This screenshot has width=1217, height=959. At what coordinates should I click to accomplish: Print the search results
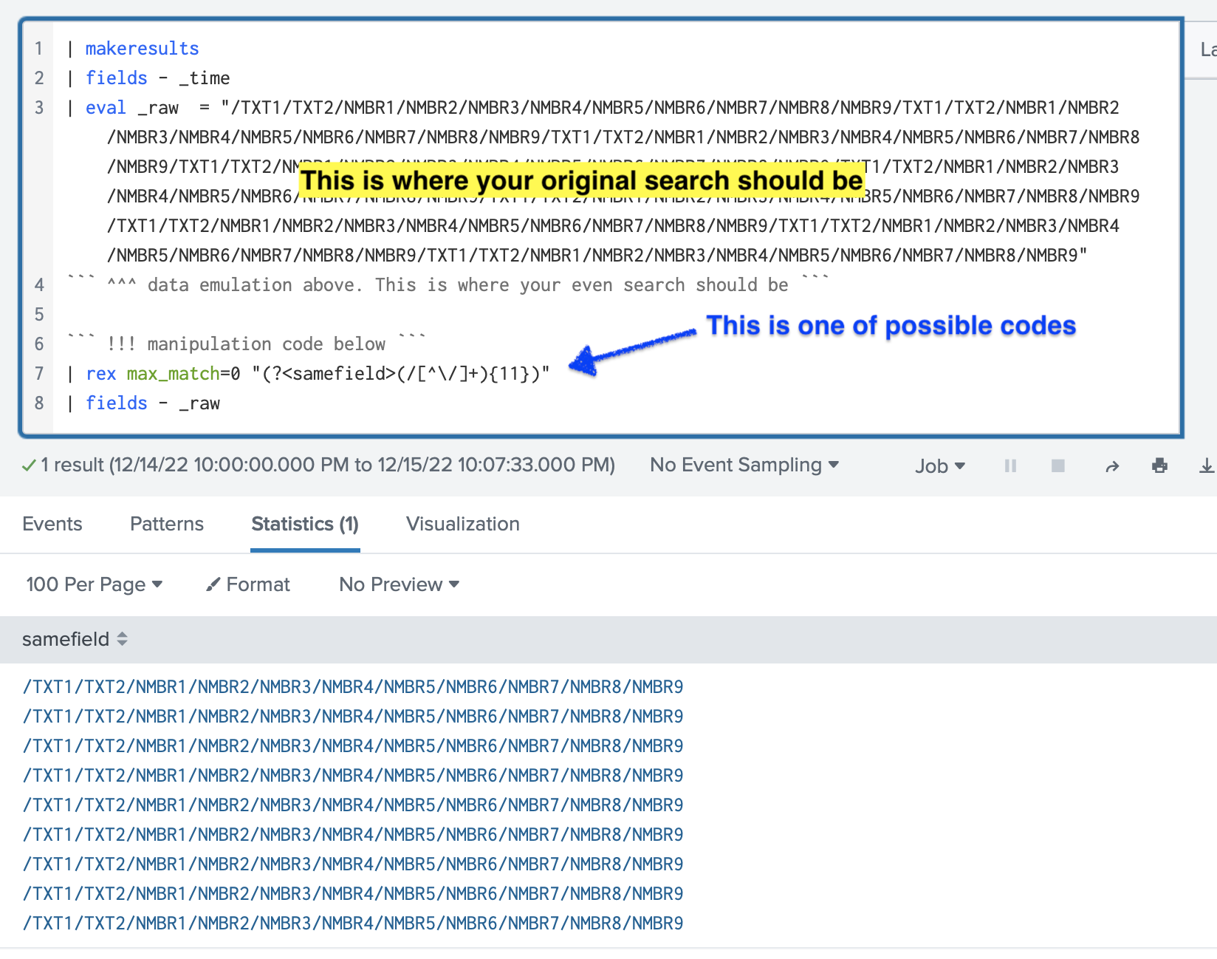tap(1159, 465)
